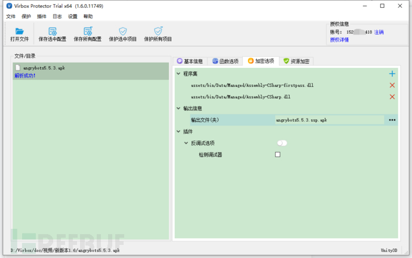Screen dimensions: 412x258
Task: Click the 保存所有配置 save all configs icon
Action: point(88,31)
